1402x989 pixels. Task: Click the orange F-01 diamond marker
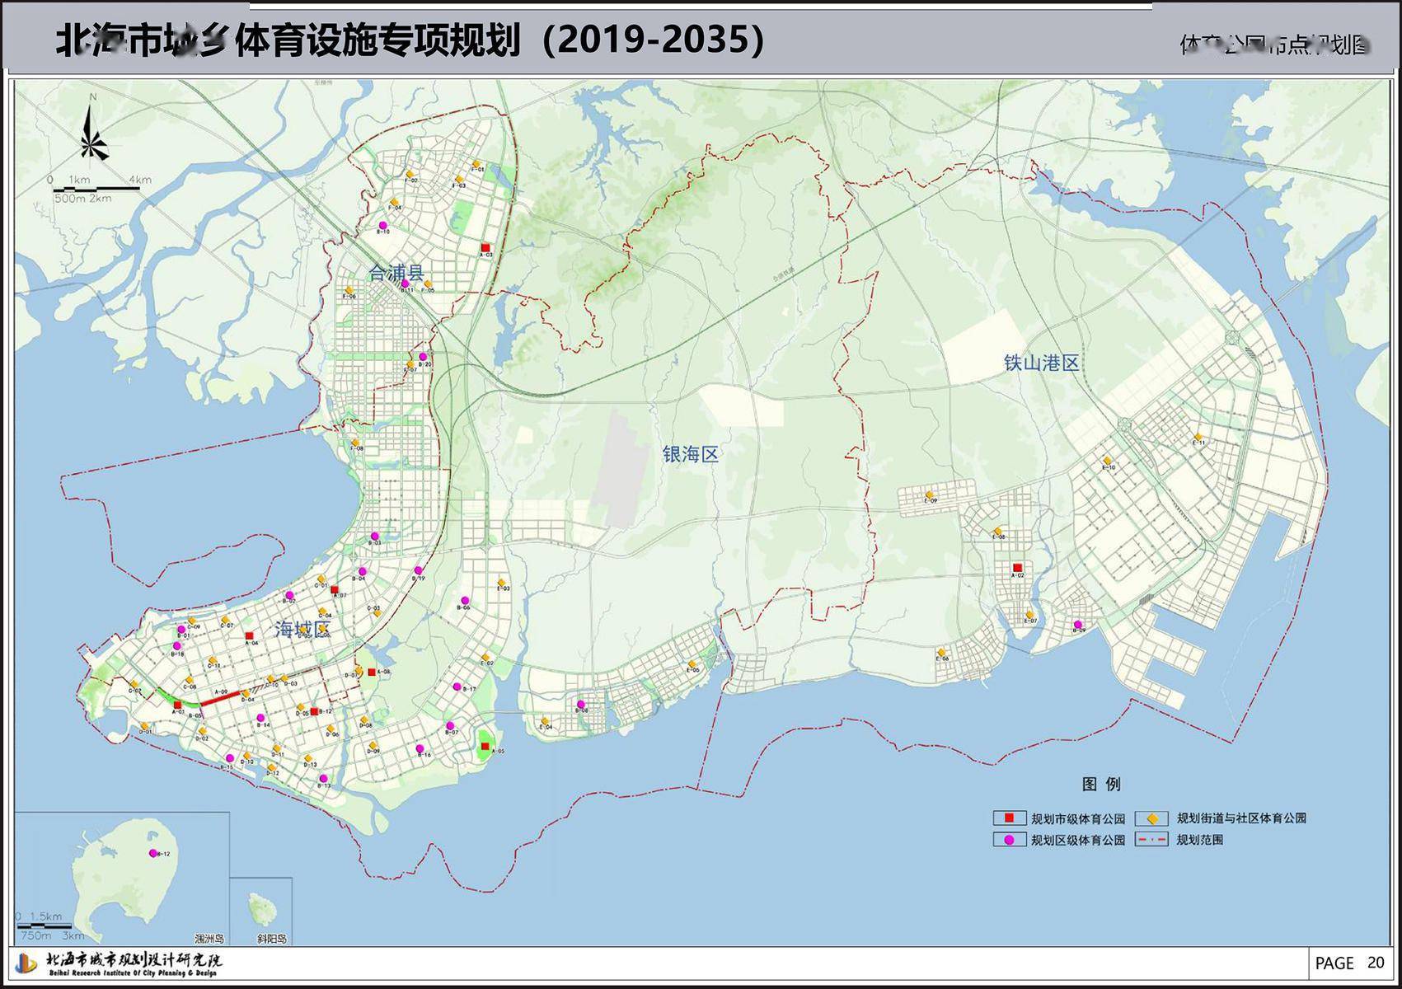[476, 163]
